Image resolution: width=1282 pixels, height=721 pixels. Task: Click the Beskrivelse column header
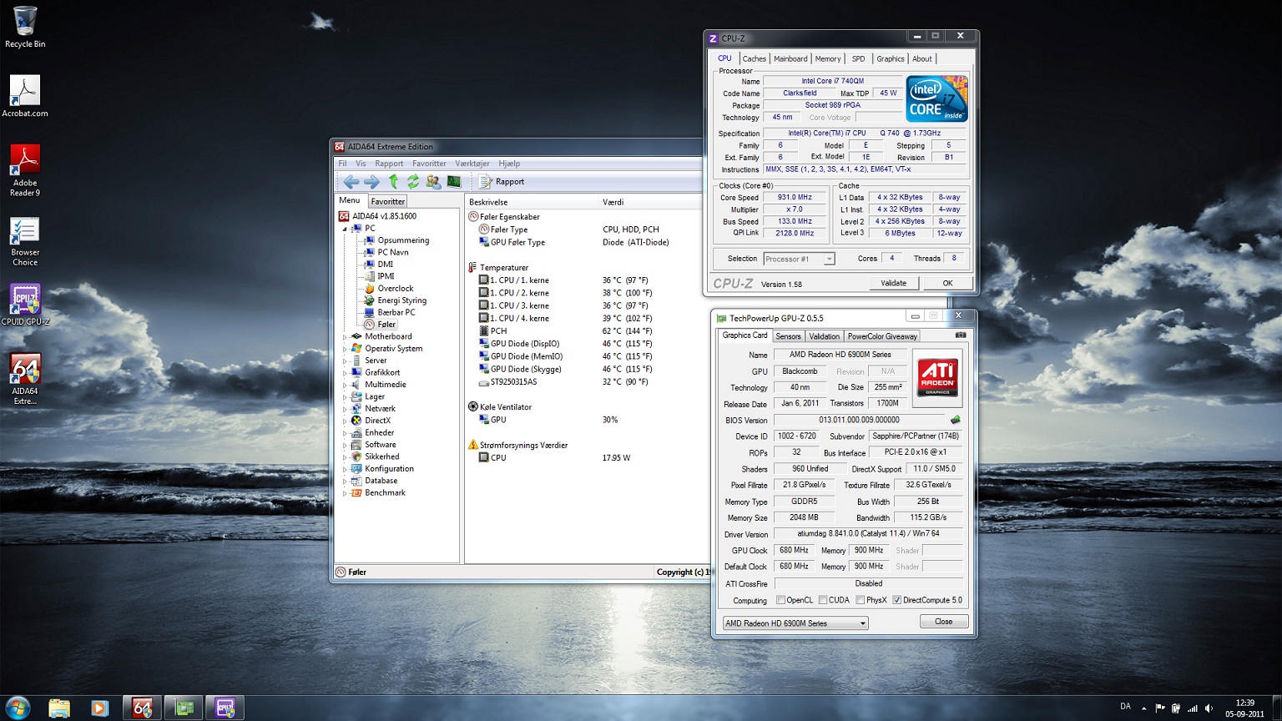coord(532,202)
